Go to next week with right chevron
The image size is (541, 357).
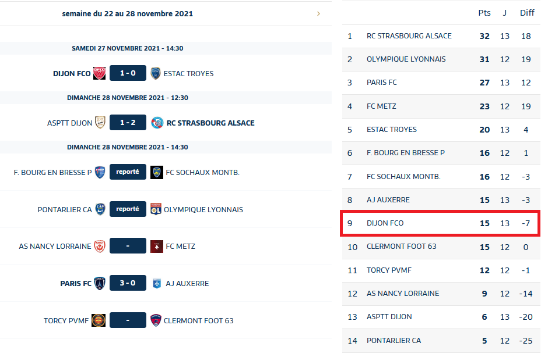pyautogui.click(x=318, y=13)
